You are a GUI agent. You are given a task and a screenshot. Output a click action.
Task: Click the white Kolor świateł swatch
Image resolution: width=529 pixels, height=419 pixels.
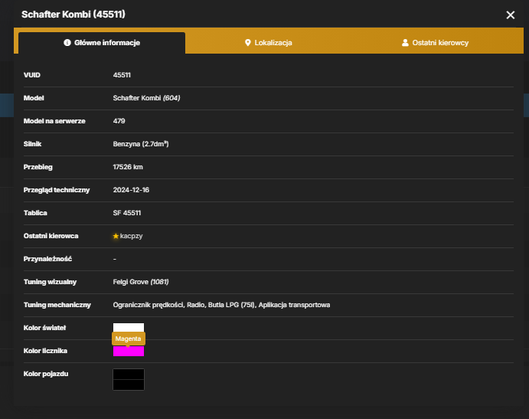point(129,328)
